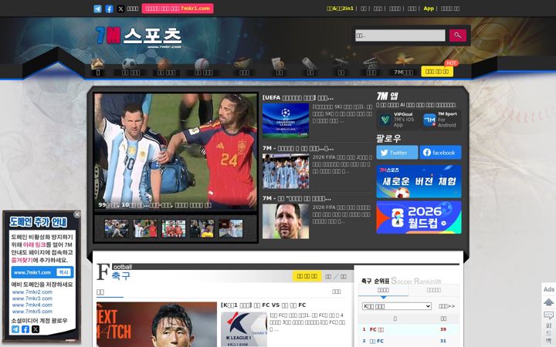Open the coffee cup navigation icon
The image size is (556, 347).
(x=243, y=63)
